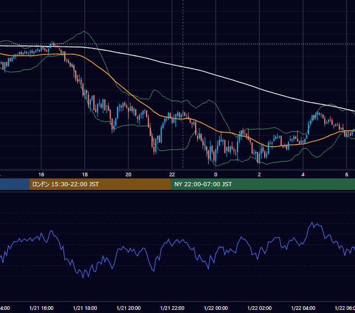Click the '1/22 02:00' indicator axis label

click(259, 308)
